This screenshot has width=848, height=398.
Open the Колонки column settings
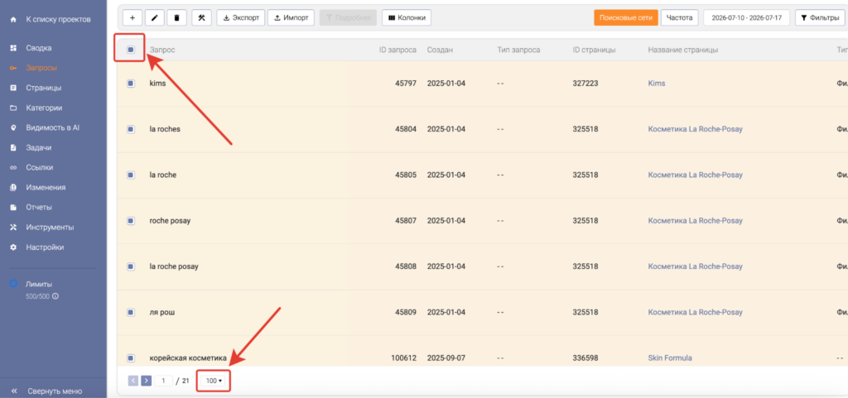407,17
